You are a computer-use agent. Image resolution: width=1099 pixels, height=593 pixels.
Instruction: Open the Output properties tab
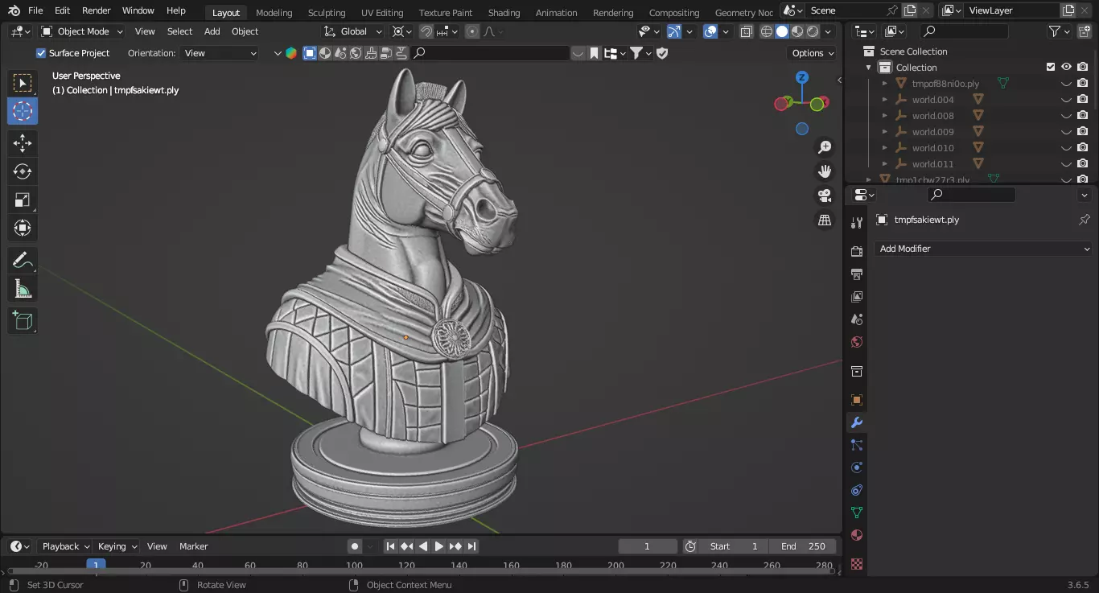857,274
